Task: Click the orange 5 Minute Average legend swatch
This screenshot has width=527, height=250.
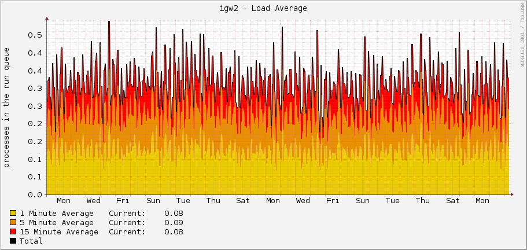Action: coord(13,222)
